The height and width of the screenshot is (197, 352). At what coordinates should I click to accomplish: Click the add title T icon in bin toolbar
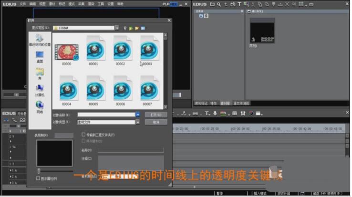point(239,4)
